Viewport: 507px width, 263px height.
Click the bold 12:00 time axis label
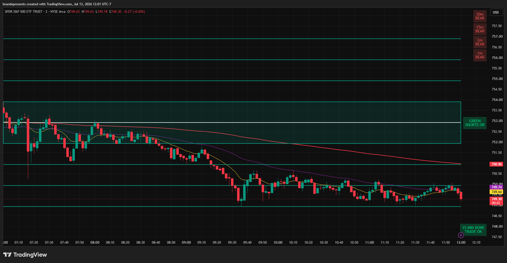click(461, 243)
